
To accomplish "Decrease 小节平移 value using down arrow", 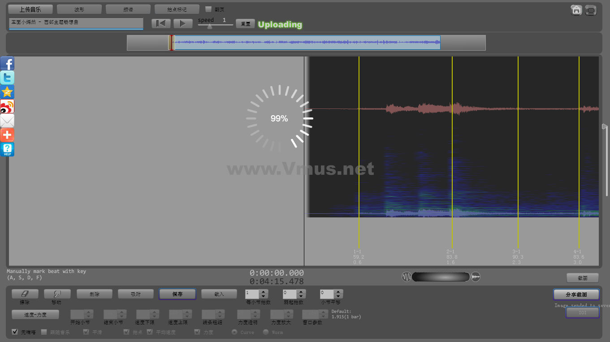I will (x=338, y=296).
